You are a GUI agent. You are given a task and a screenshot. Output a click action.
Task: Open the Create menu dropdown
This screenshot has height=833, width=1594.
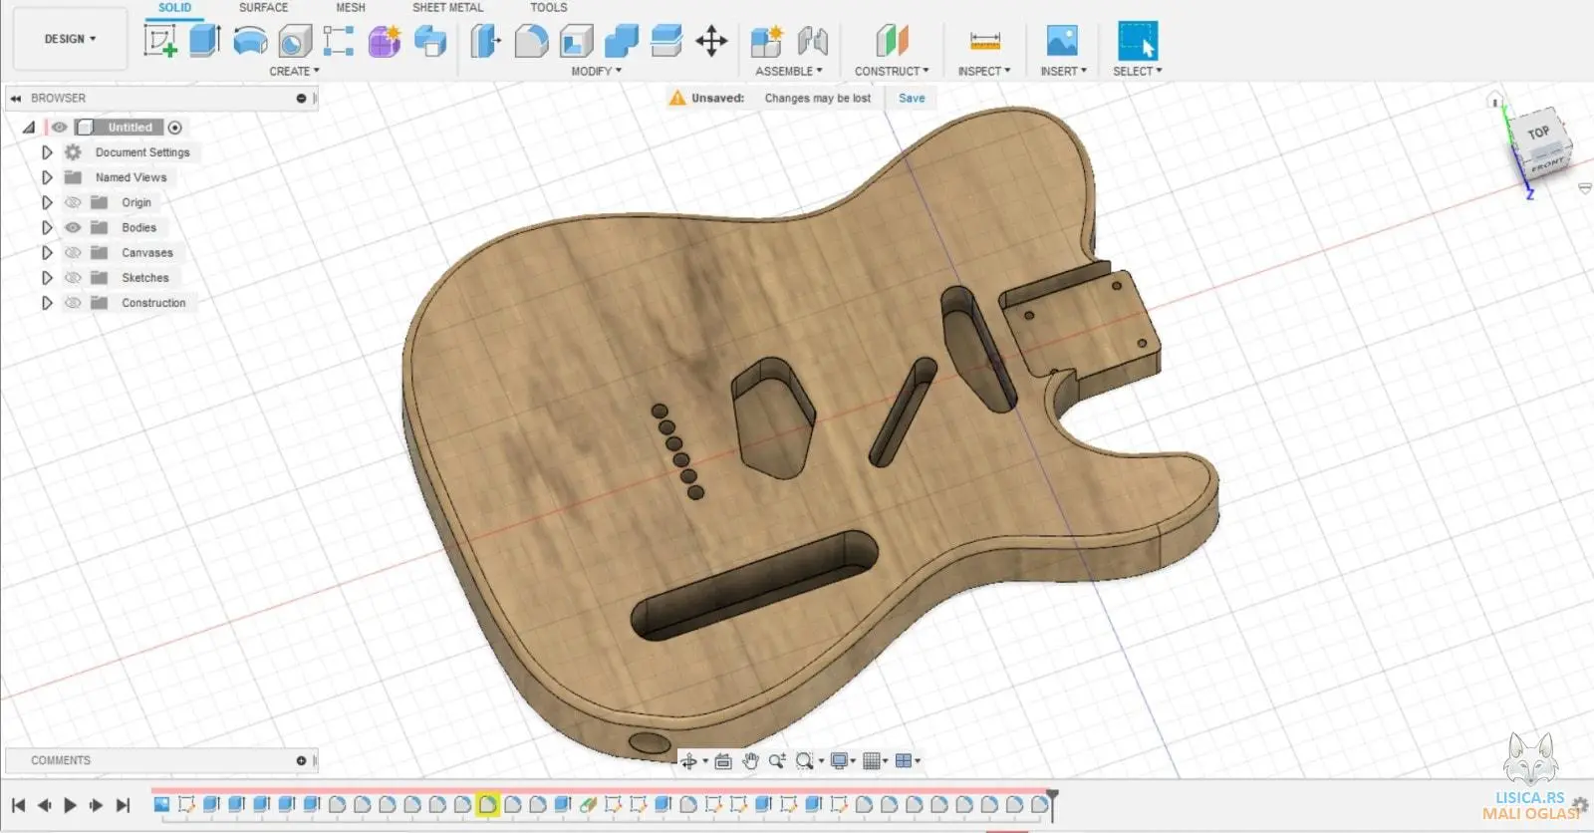[x=294, y=71]
